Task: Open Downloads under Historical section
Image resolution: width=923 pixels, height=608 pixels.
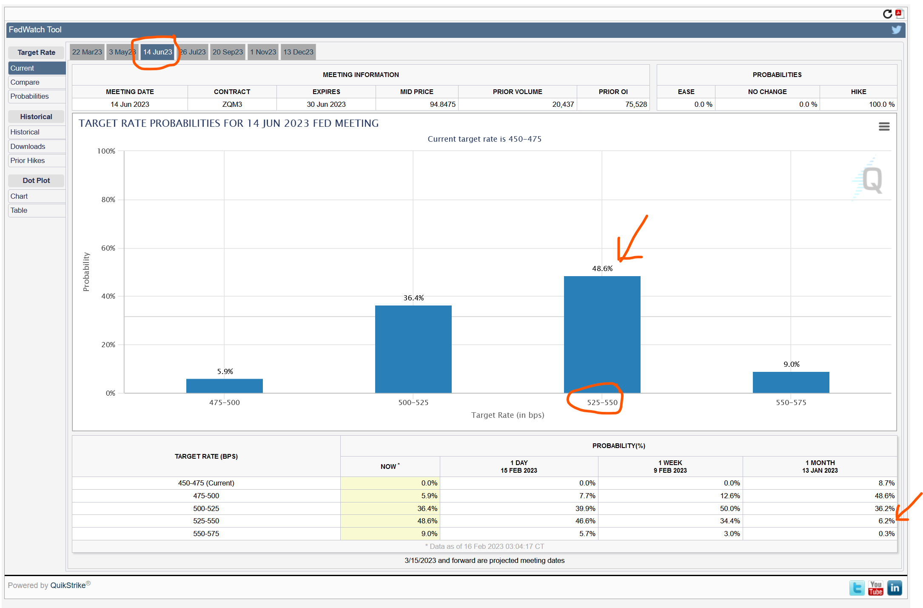Action: click(x=28, y=146)
